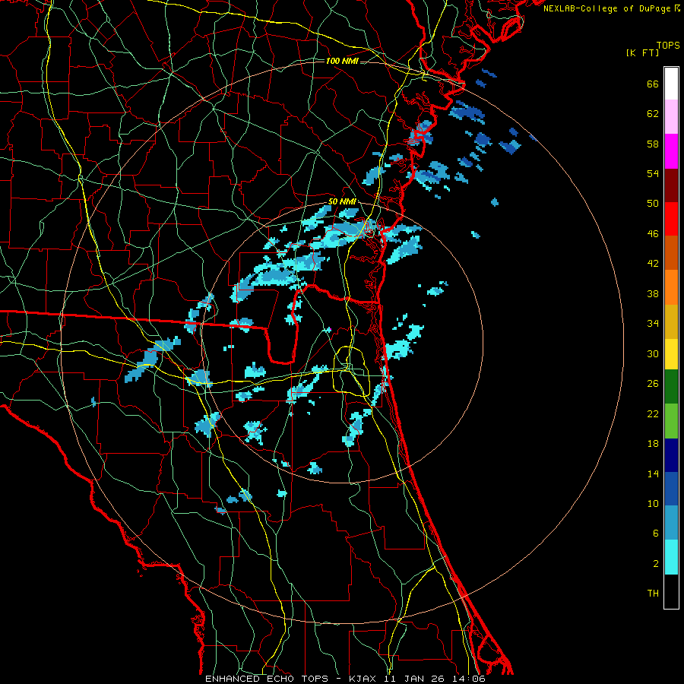Click the 22 legend value
This screenshot has height=684, width=684.
pos(653,414)
